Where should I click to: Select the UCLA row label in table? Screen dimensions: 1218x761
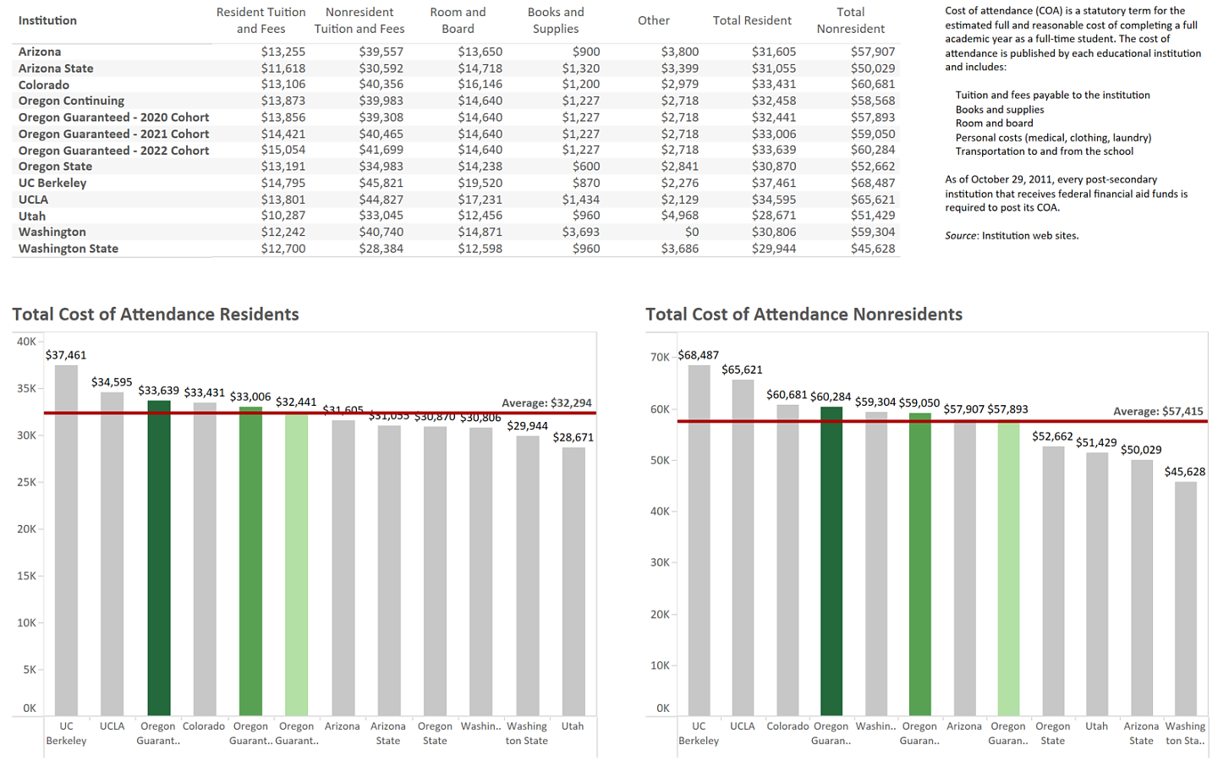(33, 200)
